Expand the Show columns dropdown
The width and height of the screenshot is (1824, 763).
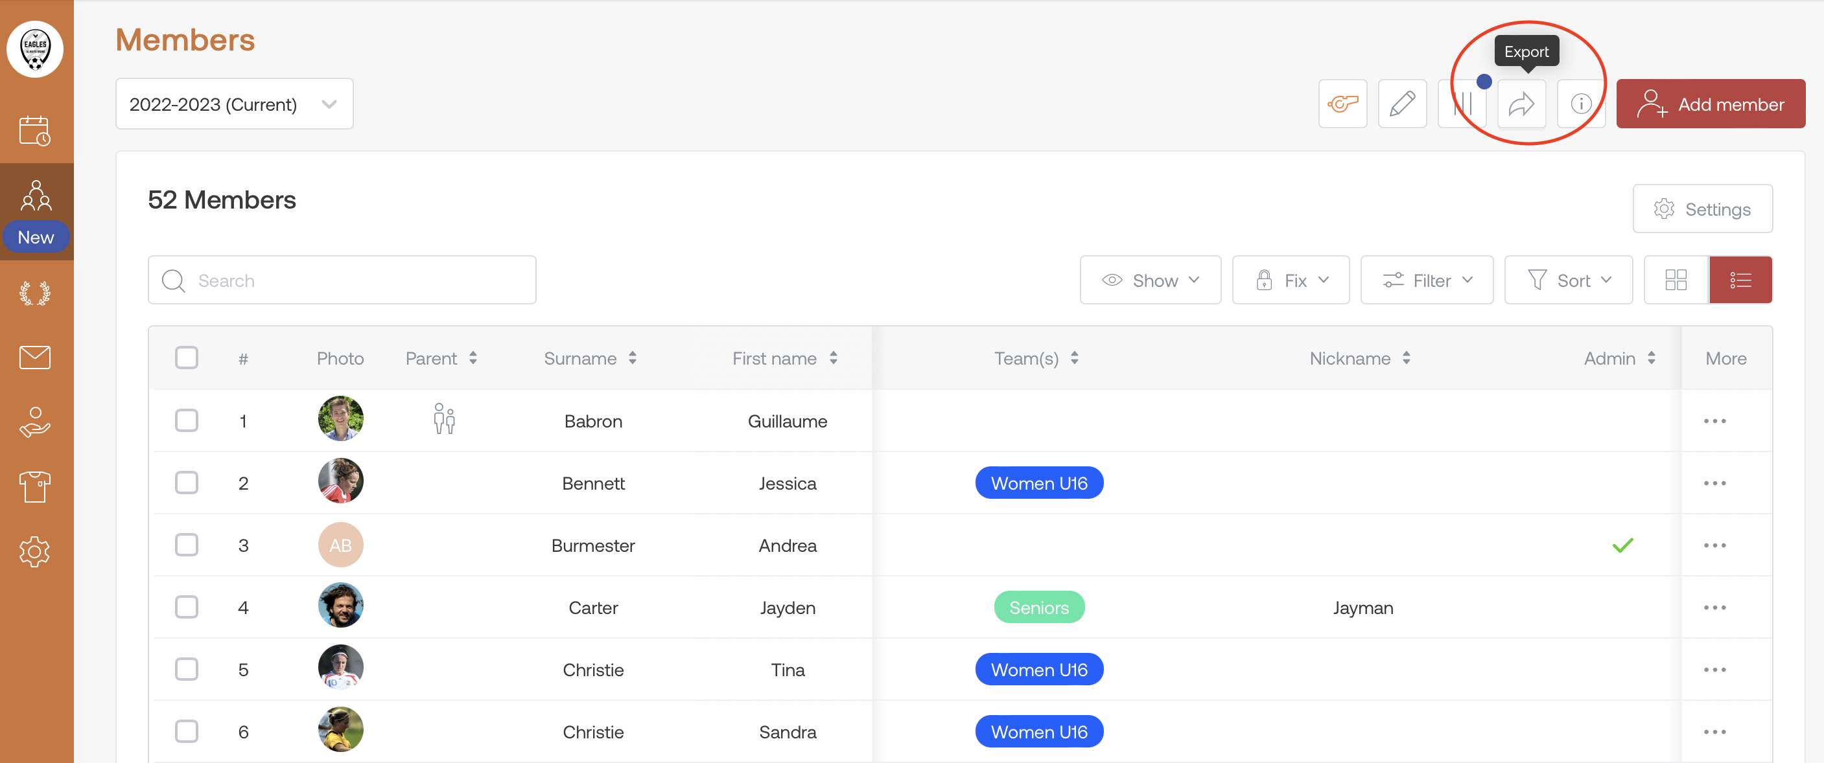(x=1150, y=280)
